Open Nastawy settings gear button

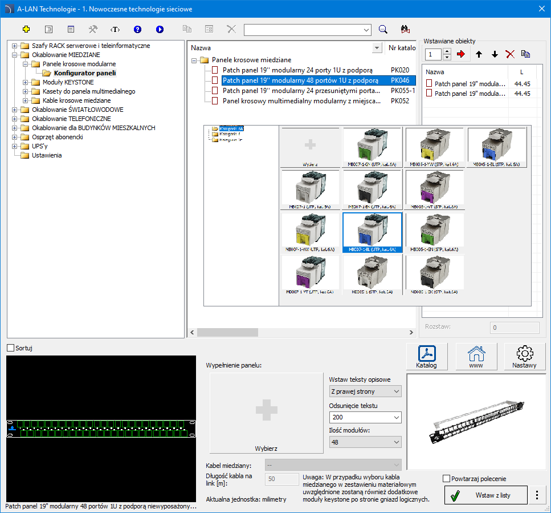[524, 357]
